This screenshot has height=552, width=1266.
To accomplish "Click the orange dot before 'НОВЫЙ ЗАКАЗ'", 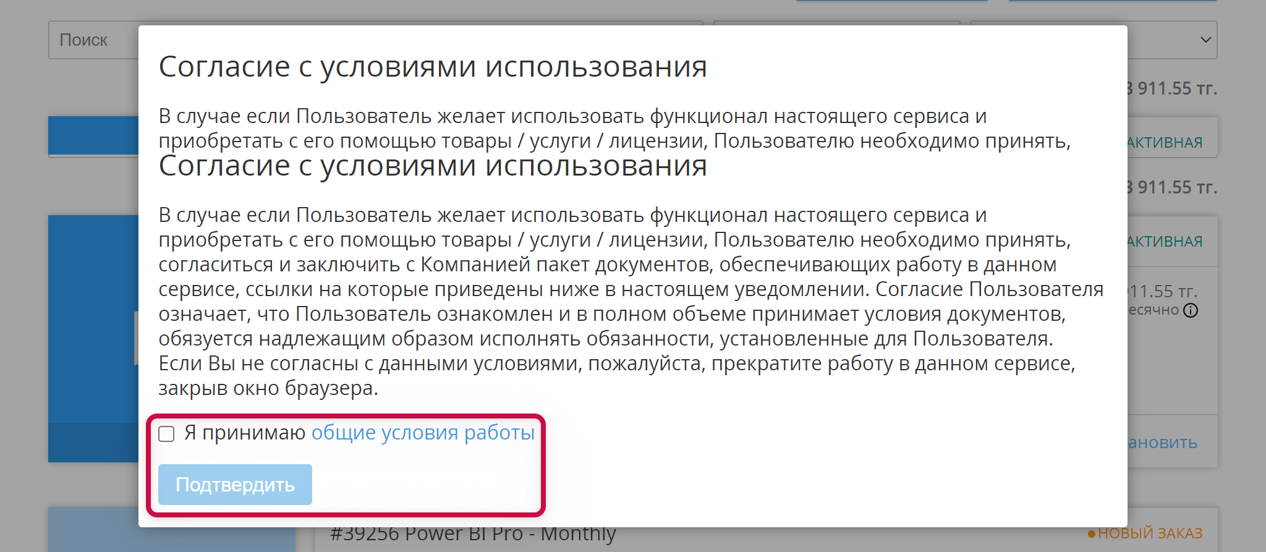I will click(1092, 533).
